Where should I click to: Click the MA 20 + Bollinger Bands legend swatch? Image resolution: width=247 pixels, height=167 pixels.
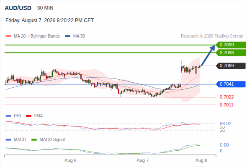click(8, 36)
